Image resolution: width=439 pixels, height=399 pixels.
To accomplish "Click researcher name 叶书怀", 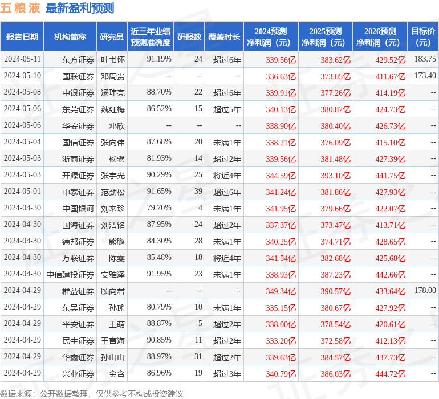I will (113, 60).
